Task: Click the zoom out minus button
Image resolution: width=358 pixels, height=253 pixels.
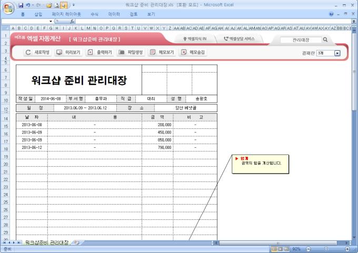Action: (308, 249)
